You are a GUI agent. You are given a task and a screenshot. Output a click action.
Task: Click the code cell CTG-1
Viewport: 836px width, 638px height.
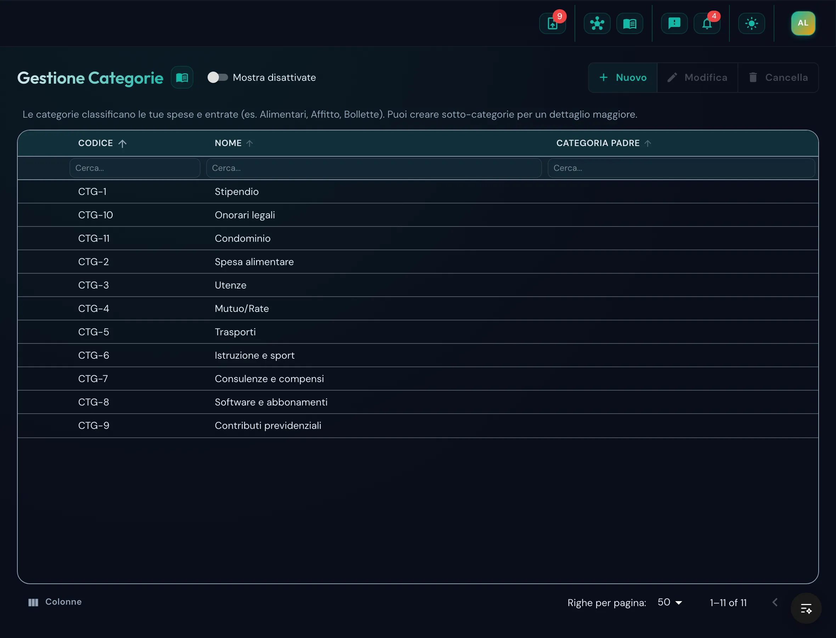point(92,191)
